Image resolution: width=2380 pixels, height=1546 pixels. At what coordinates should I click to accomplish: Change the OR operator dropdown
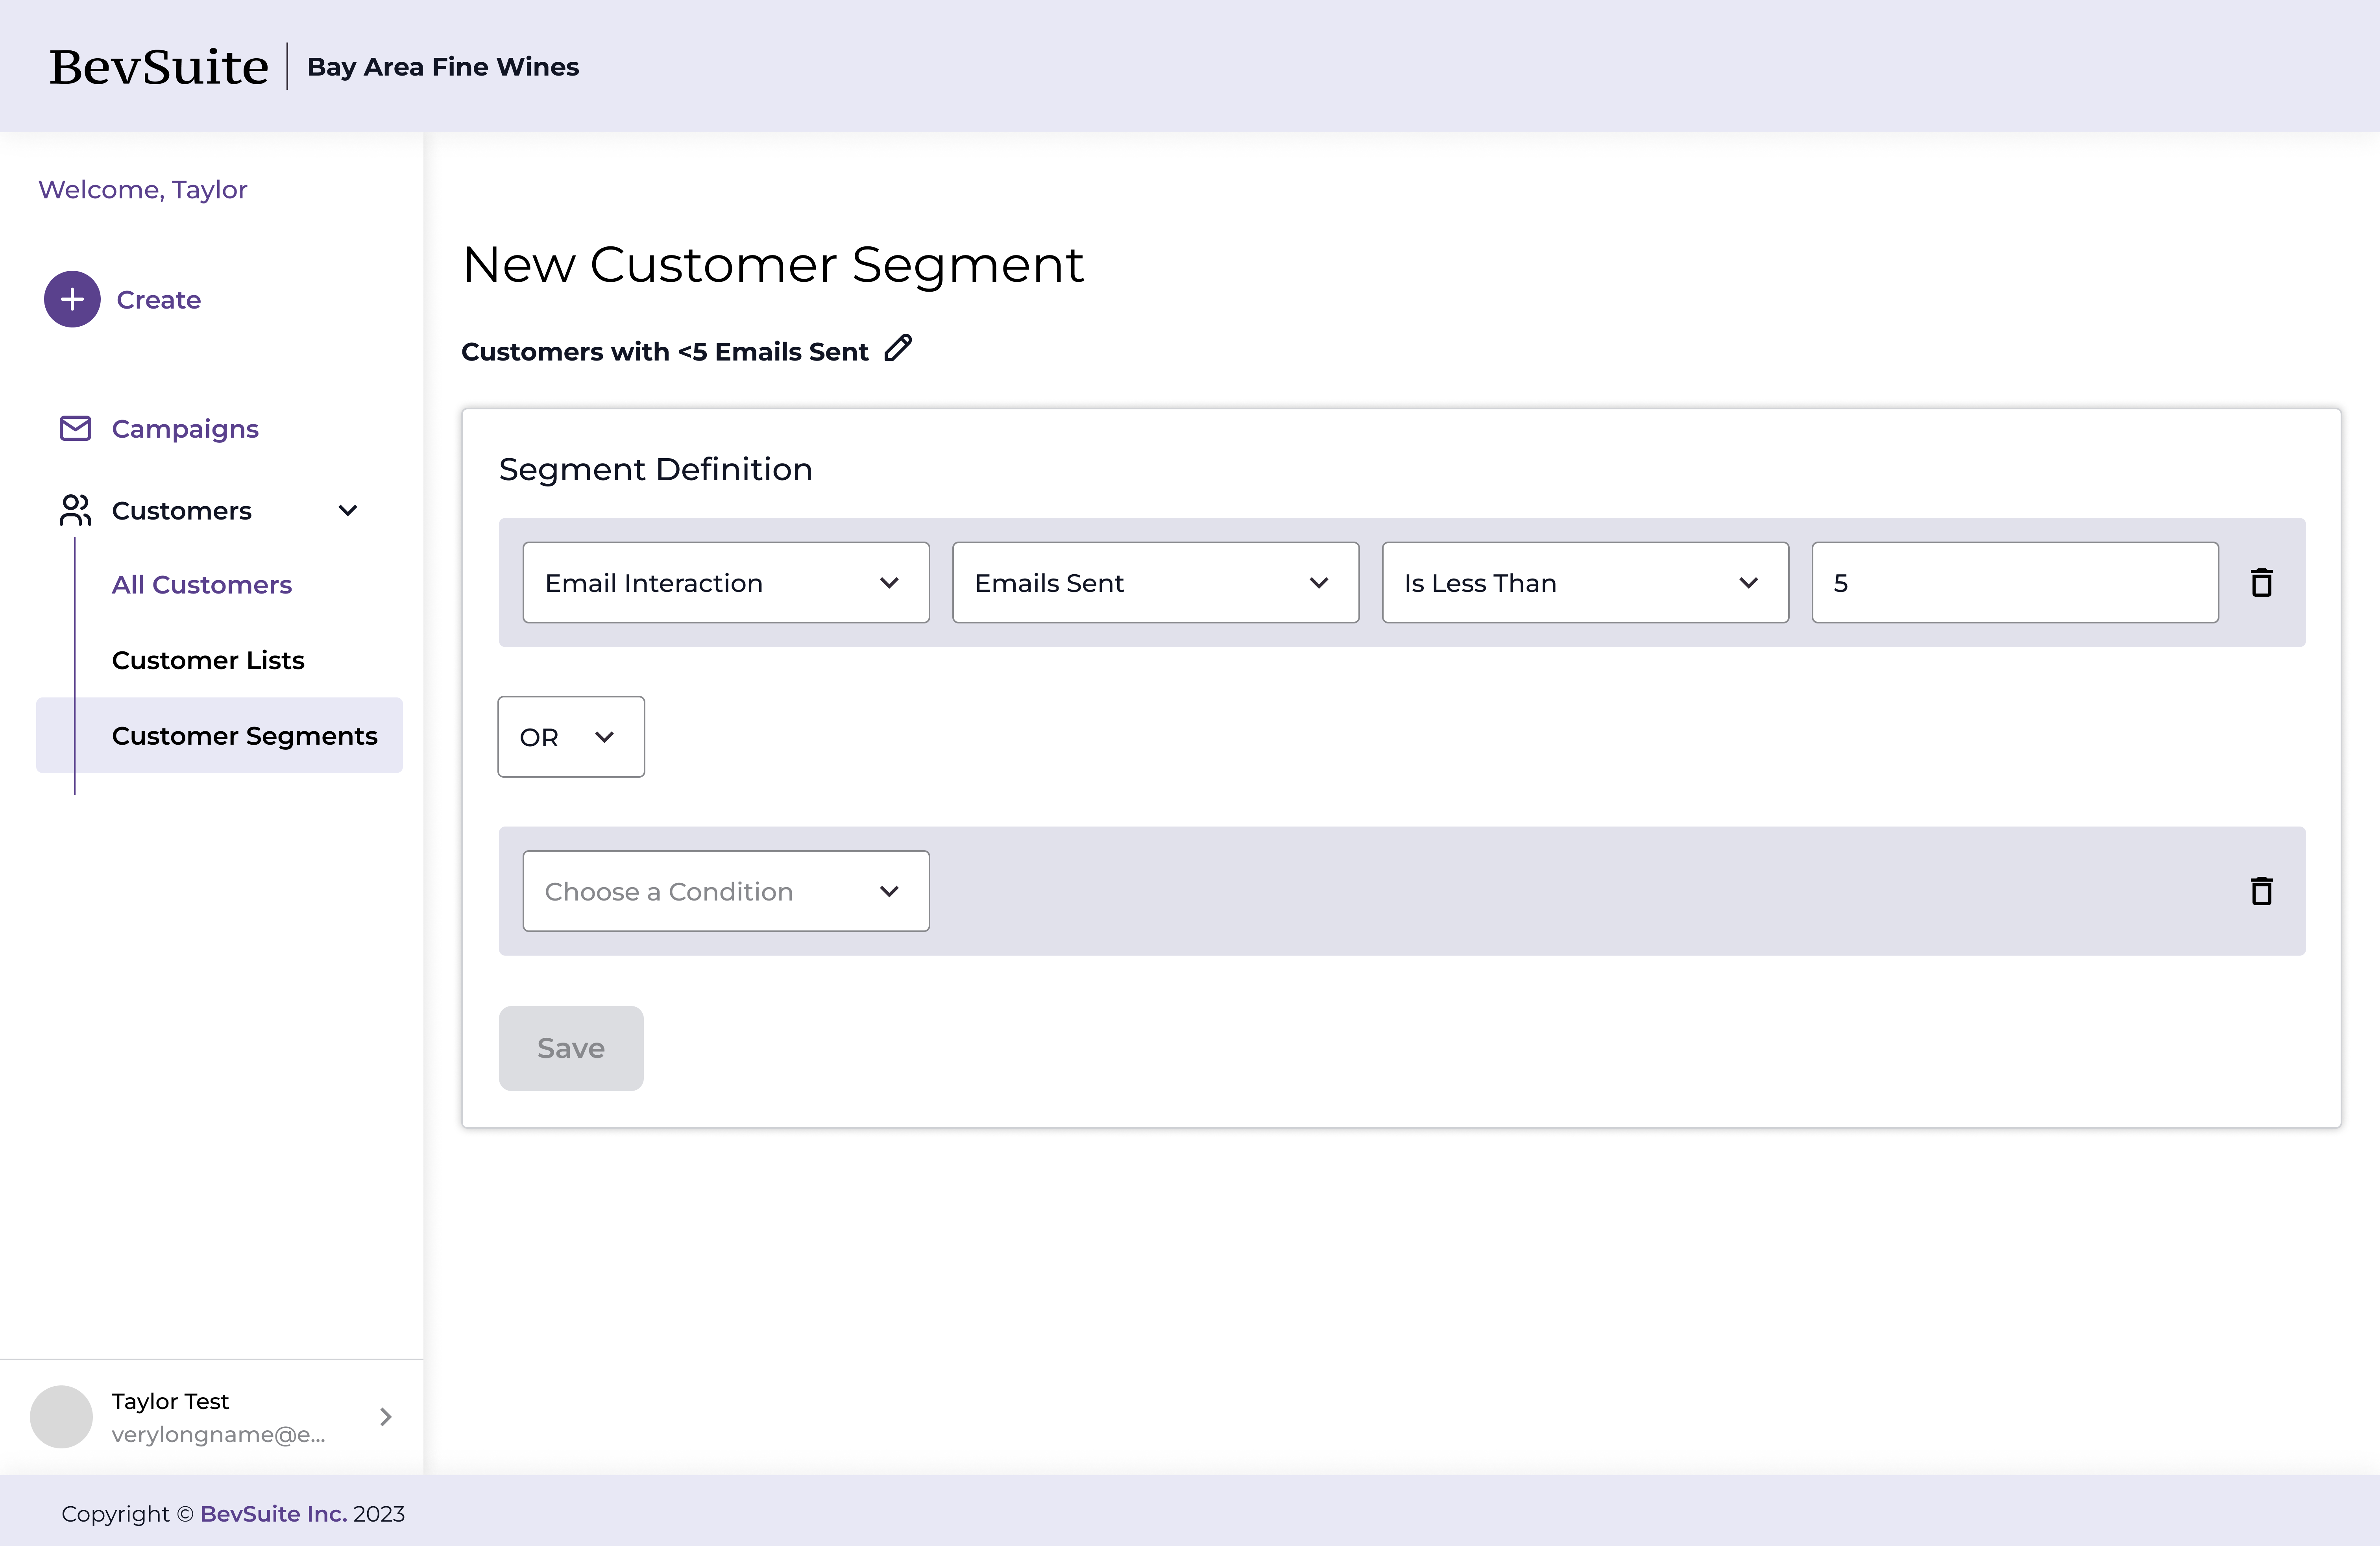[571, 737]
